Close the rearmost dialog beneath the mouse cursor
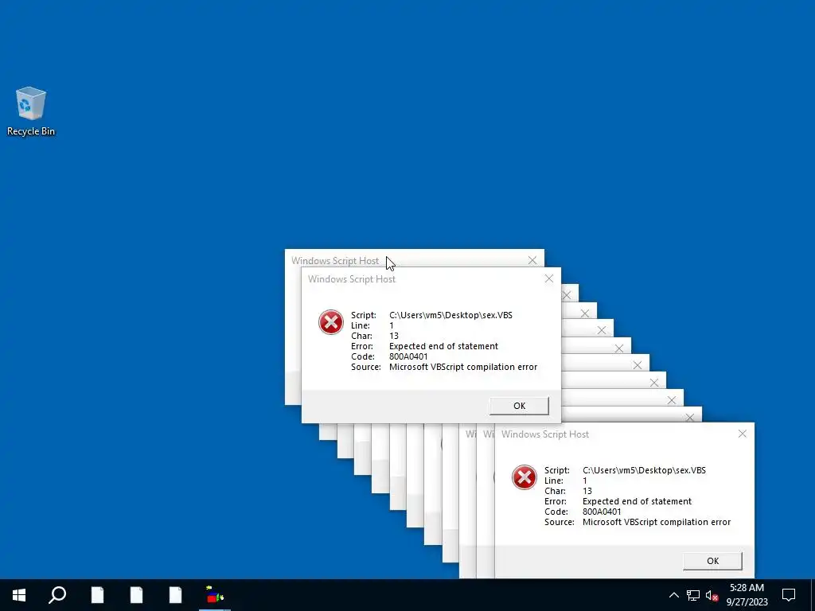Screen dimensions: 815x611 click(532, 260)
